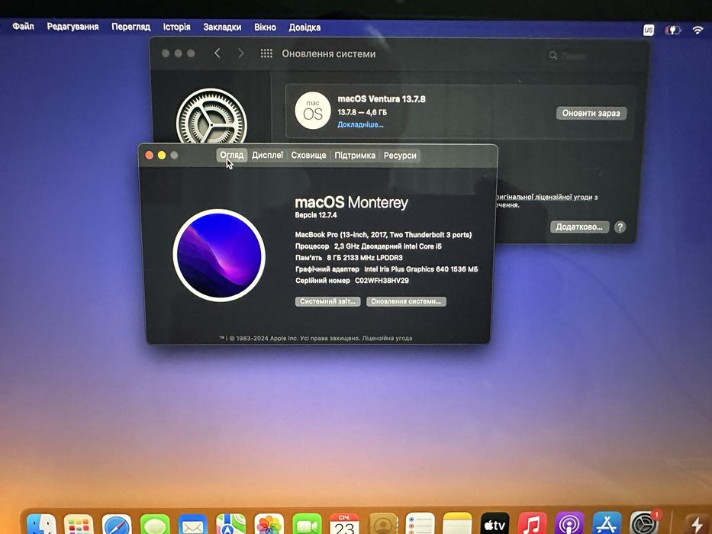Open Launchpad in the dock
712x534 pixels.
point(79,525)
